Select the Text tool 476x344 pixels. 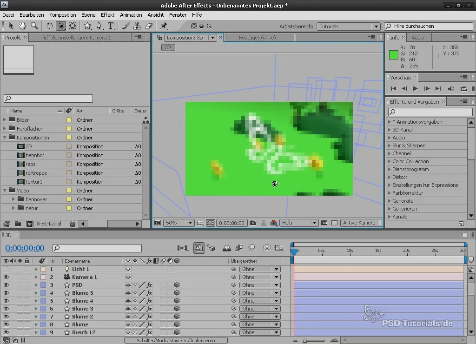coord(111,26)
